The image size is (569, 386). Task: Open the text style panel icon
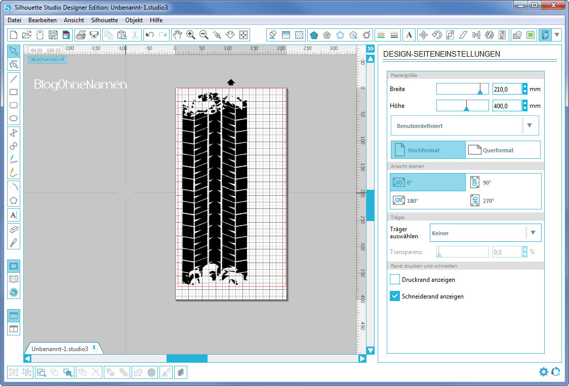[x=409, y=35]
